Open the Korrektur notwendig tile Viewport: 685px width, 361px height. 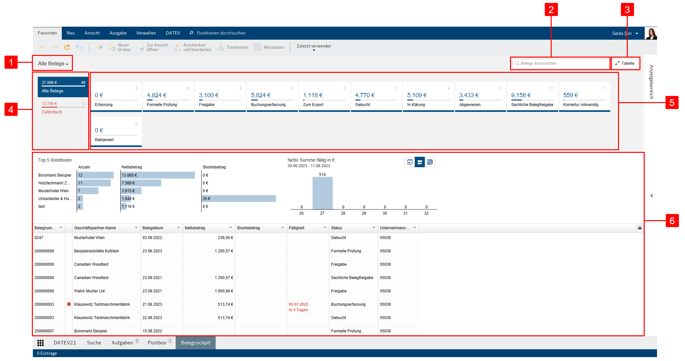pos(584,97)
